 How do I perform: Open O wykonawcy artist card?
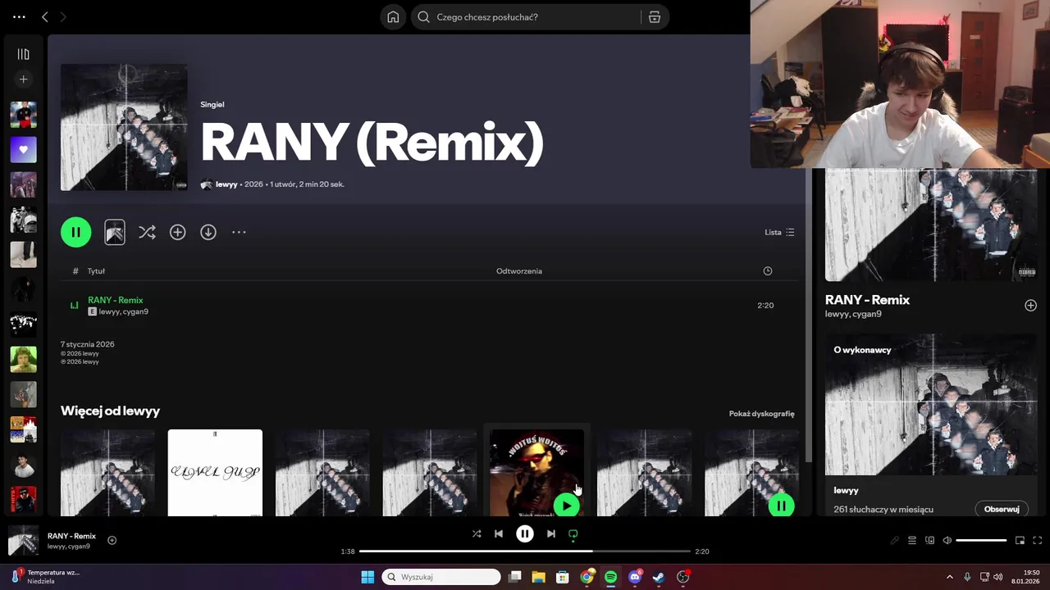[x=931, y=424]
